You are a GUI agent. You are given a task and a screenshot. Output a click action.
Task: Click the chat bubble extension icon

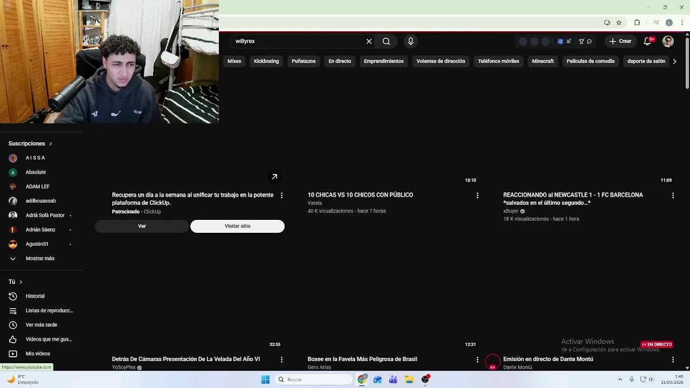point(589,41)
